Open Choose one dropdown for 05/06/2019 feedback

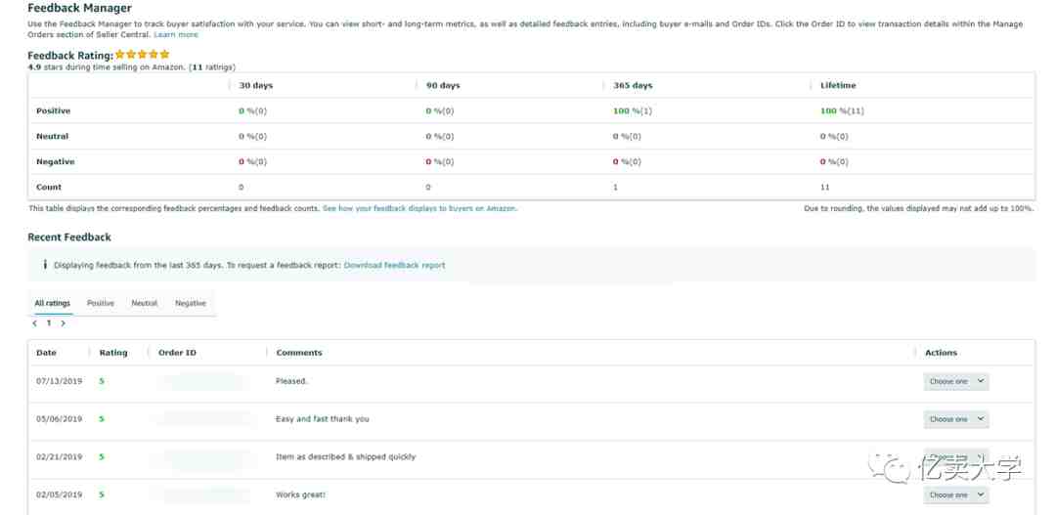click(x=955, y=419)
